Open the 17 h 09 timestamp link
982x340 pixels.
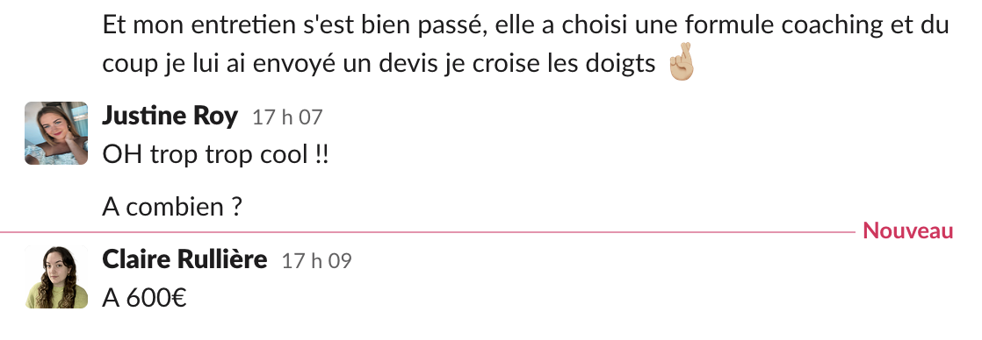coord(317,261)
